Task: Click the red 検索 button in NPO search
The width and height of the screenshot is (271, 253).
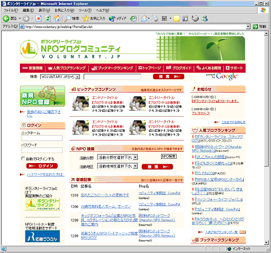Action: 157,167
